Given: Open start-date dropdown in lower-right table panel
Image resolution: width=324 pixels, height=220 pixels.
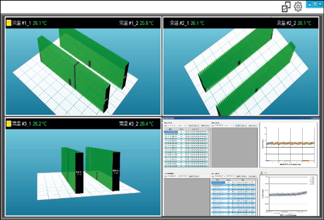Looking at the screenshot, I should tap(218, 176).
